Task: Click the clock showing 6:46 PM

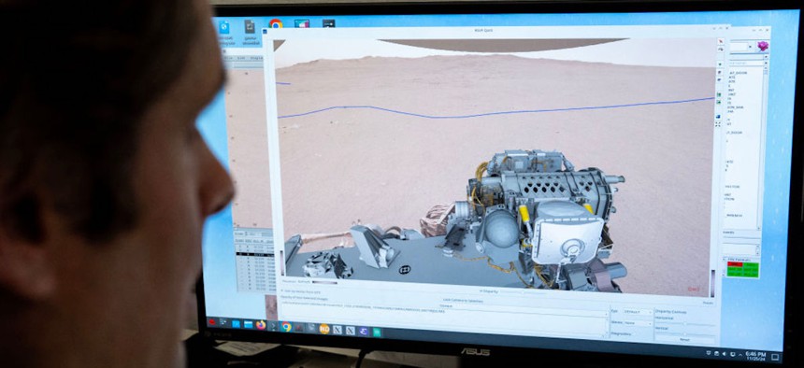Action: 755,356
